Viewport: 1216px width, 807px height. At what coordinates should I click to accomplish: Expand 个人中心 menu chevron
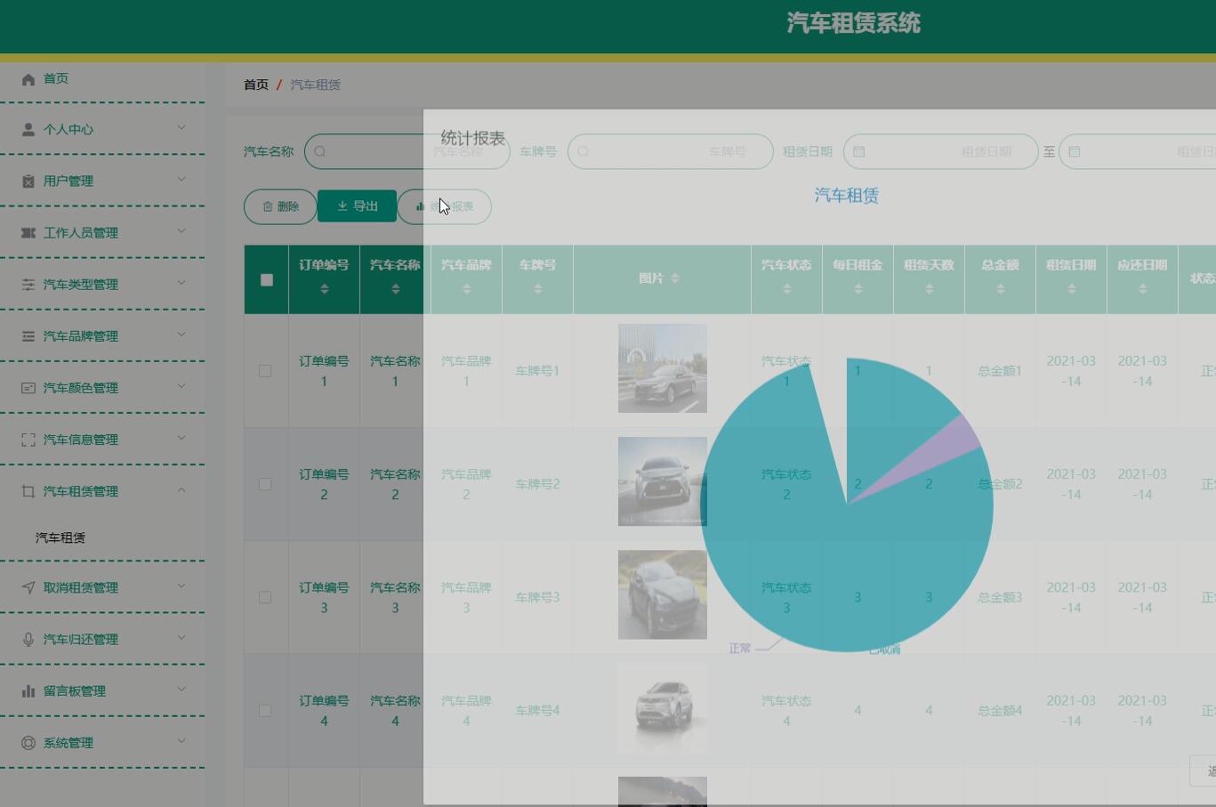pos(181,128)
